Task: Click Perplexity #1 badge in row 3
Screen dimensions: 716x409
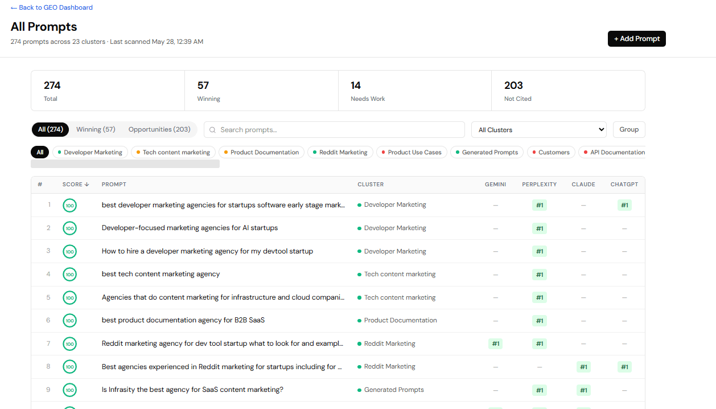Action: click(540, 251)
